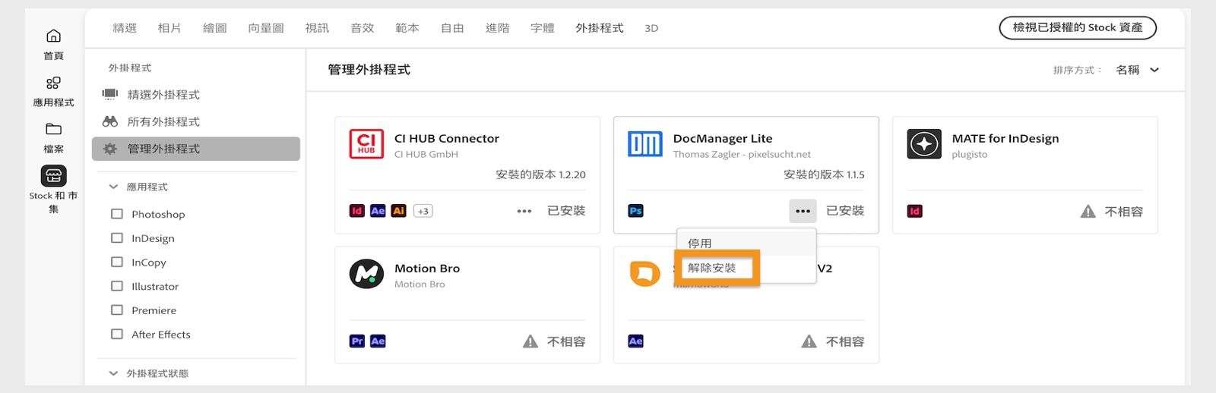The width and height of the screenshot is (1216, 393).
Task: Check the Photoshop filter checkbox
Action: (x=117, y=214)
